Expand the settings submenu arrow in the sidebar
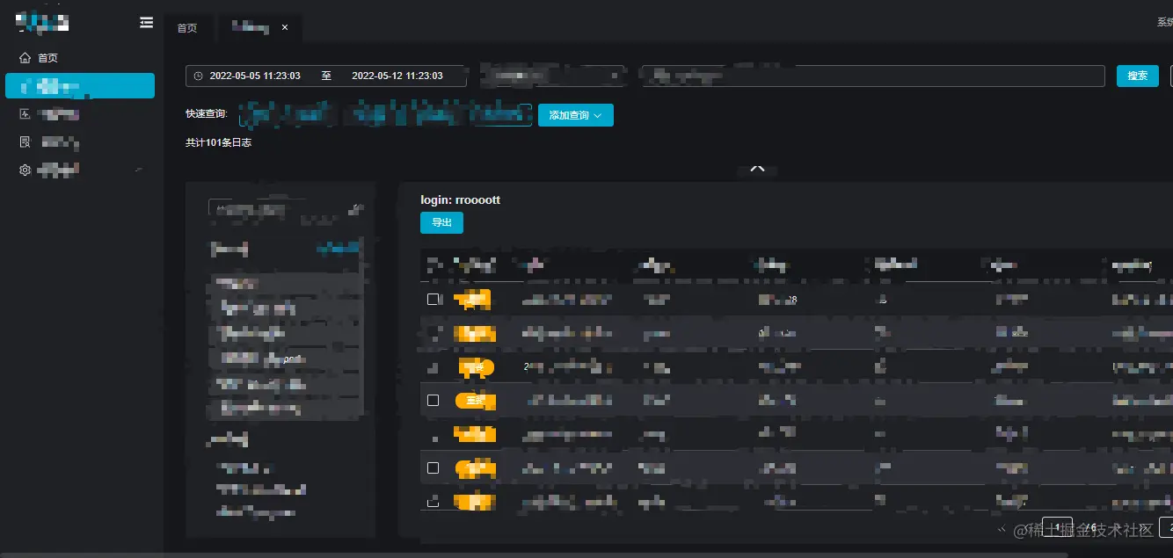 [x=138, y=169]
